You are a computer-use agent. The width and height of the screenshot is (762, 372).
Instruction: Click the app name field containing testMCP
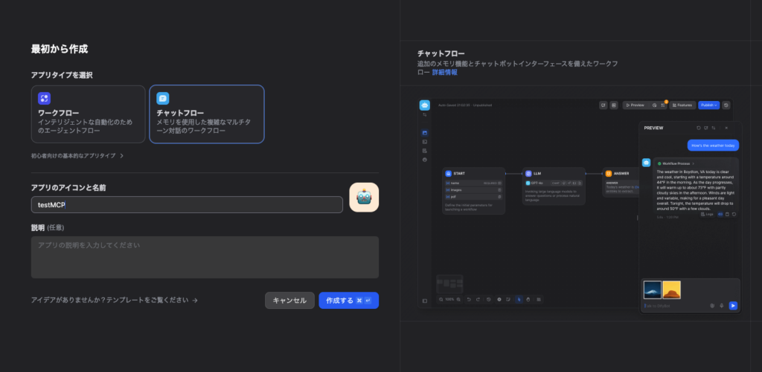(x=186, y=204)
